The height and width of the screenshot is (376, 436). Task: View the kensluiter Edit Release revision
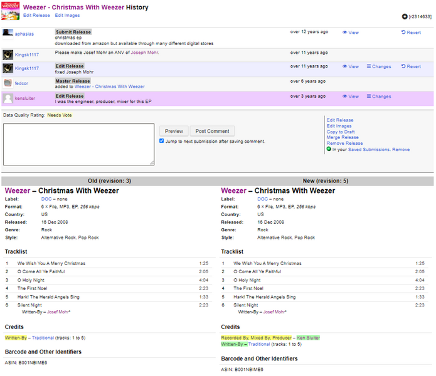click(x=351, y=97)
